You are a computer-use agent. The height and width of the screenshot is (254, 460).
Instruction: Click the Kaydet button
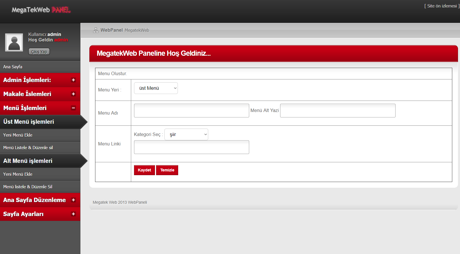click(x=144, y=170)
